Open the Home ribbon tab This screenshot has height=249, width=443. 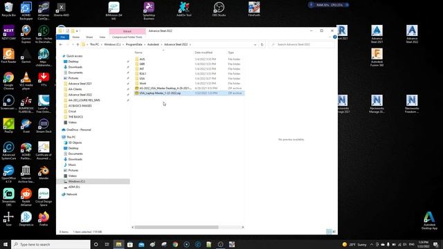pyautogui.click(x=75, y=37)
